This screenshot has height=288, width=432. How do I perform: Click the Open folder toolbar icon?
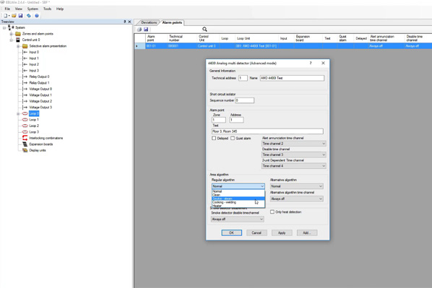[x=14, y=16]
